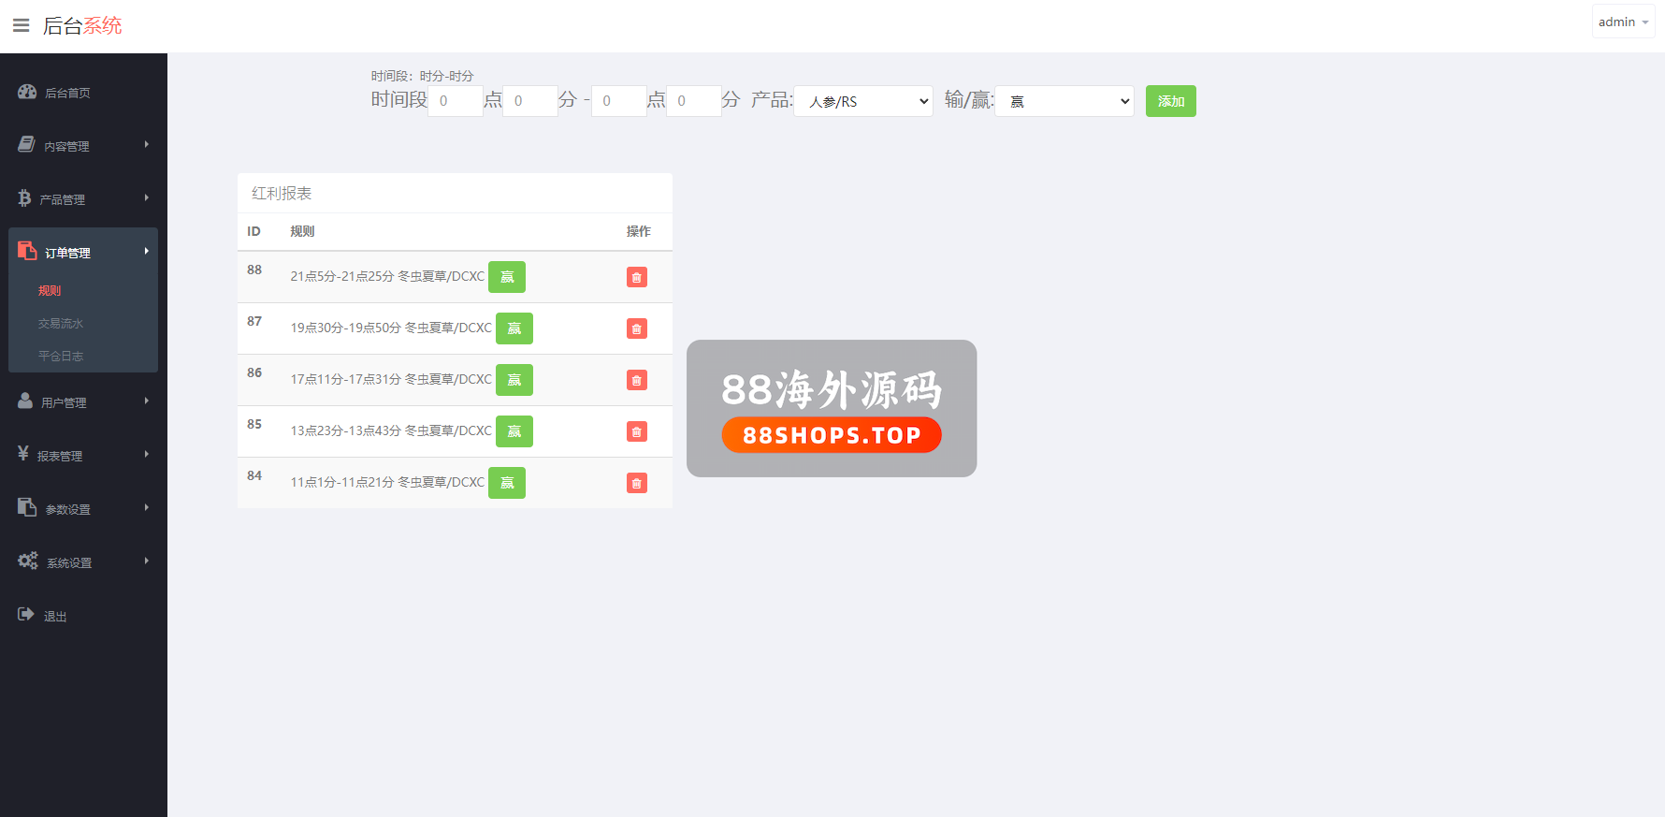Open the admin user dropdown
The image size is (1665, 817).
[1623, 22]
